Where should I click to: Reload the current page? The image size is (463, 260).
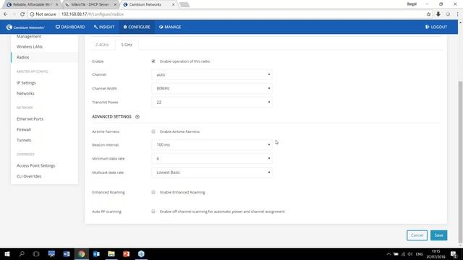22,14
